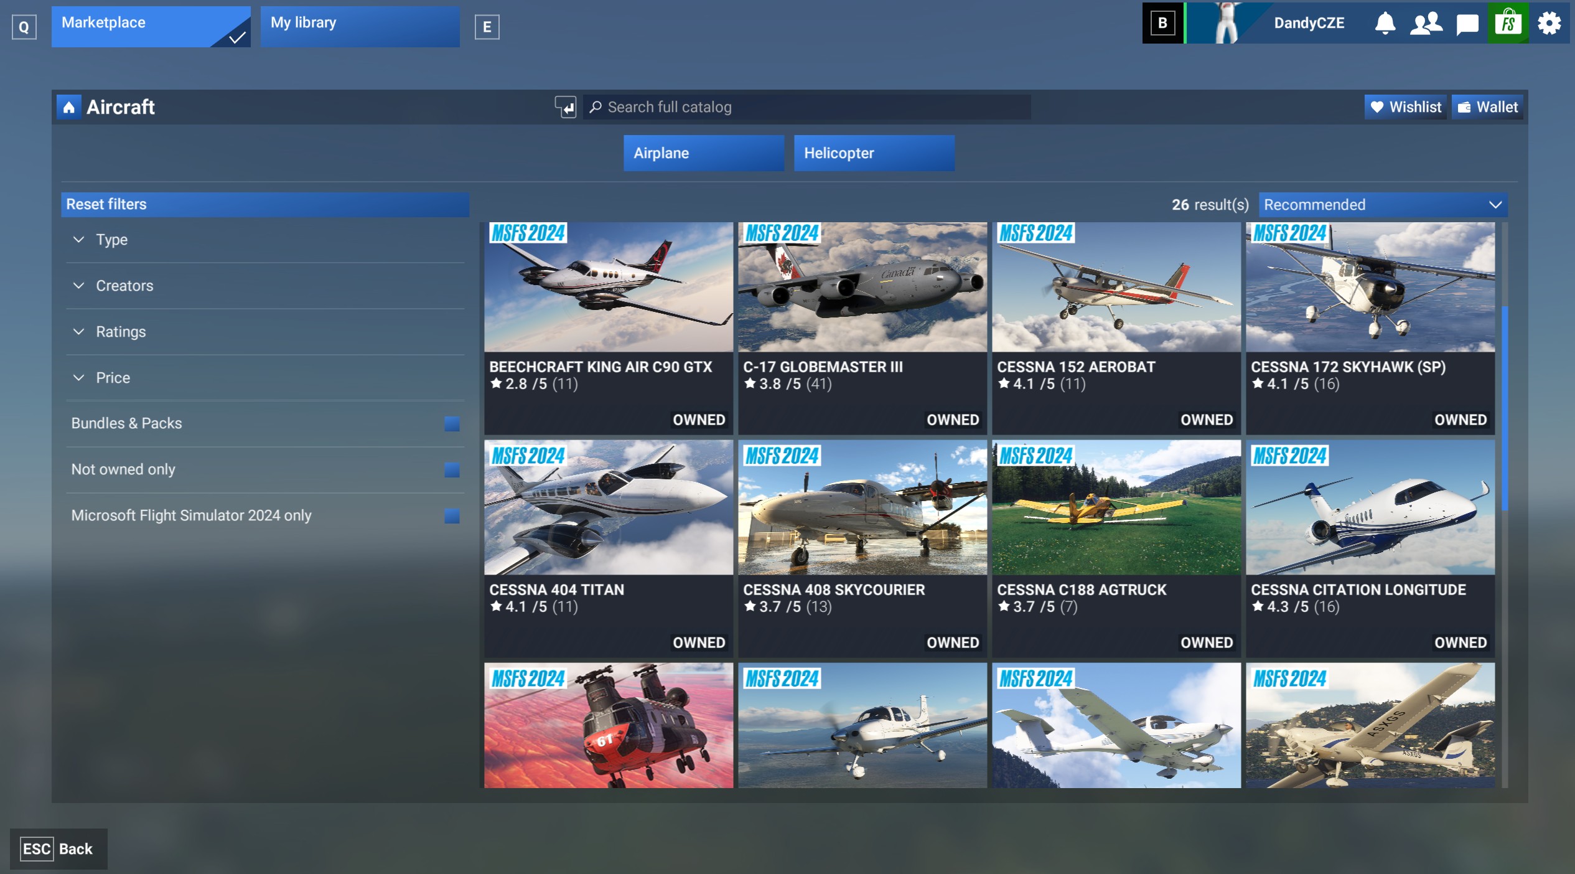The image size is (1575, 874).
Task: Select the Helicopter category tab
Action: click(874, 153)
